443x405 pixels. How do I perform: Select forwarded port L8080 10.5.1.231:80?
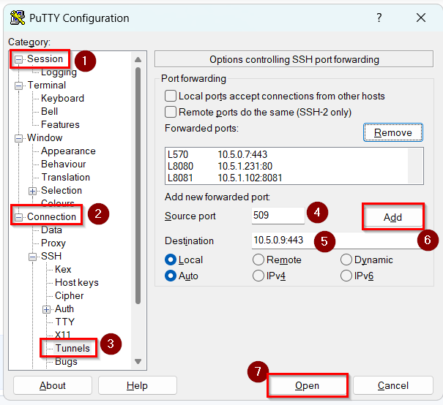[286, 166]
